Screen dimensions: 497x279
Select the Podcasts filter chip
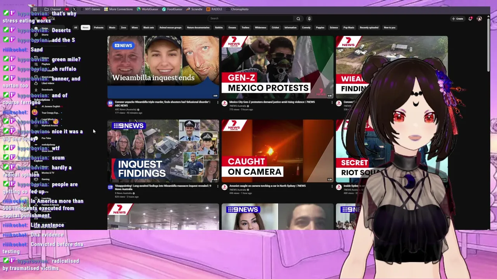99,28
